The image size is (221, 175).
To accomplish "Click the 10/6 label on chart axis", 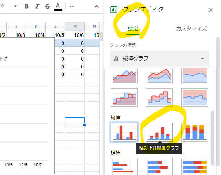I will pyautogui.click(x=23, y=165).
